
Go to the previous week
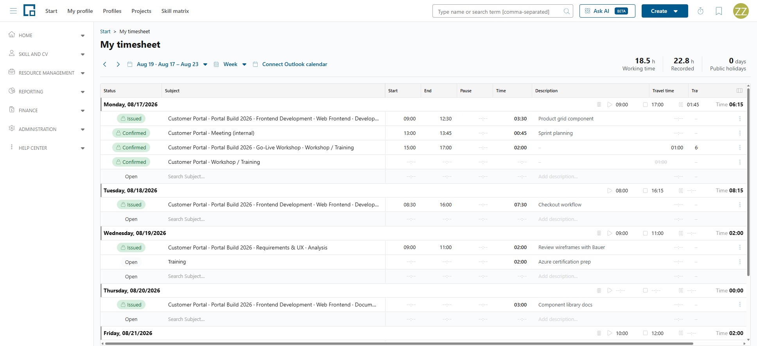(105, 64)
